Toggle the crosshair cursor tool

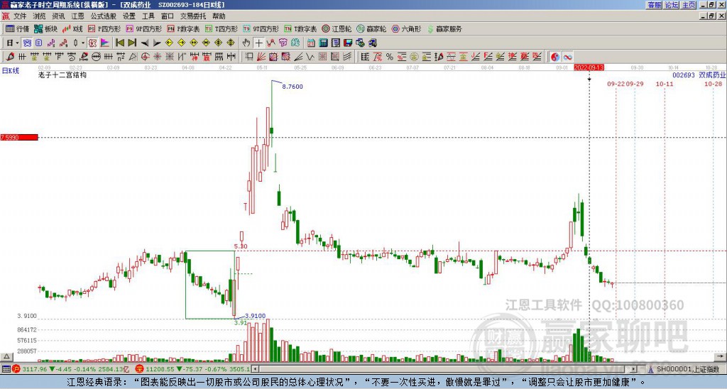[x=258, y=43]
